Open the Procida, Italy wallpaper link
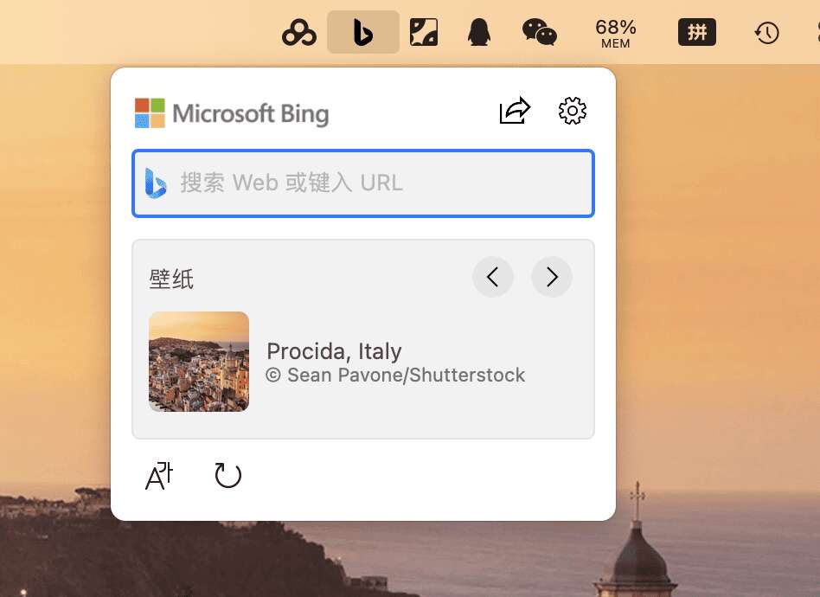This screenshot has height=597, width=820. click(x=334, y=351)
